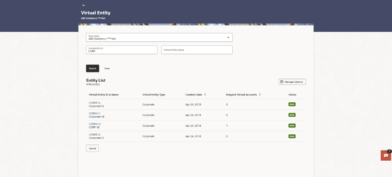
Task: Select the CORP VE name text
Action: (94, 127)
